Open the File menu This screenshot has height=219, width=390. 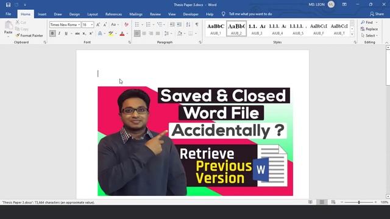click(8, 14)
